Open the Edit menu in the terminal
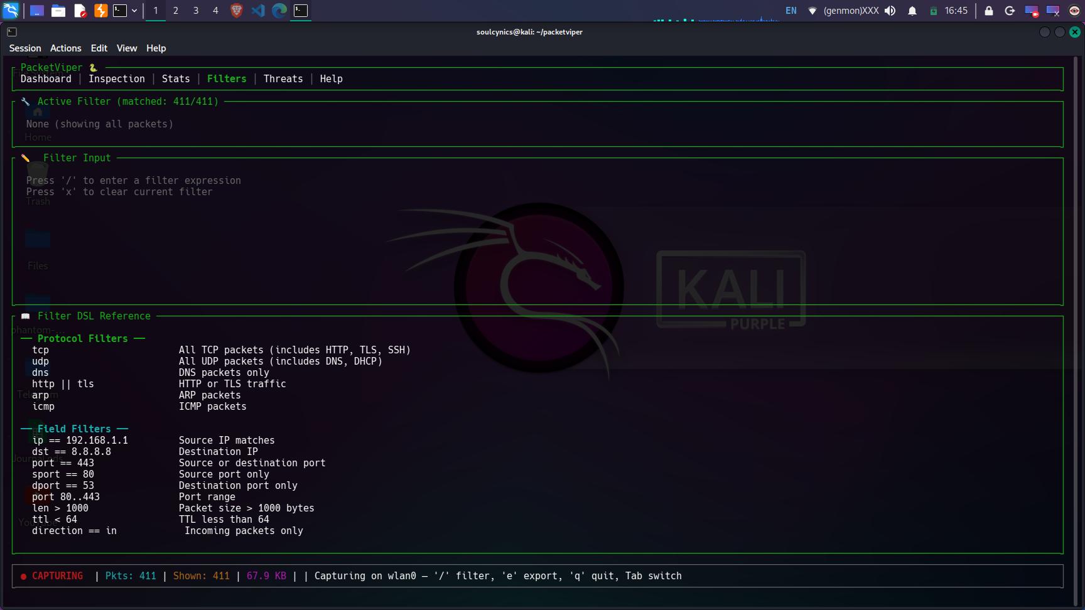Viewport: 1085px width, 610px height. [x=99, y=48]
